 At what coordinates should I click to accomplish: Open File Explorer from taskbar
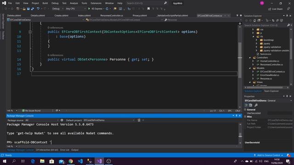tap(42, 161)
